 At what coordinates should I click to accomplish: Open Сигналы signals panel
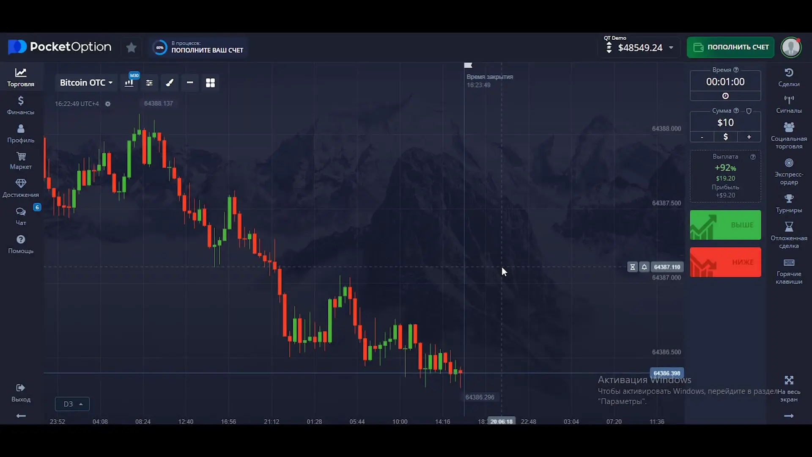pyautogui.click(x=788, y=104)
